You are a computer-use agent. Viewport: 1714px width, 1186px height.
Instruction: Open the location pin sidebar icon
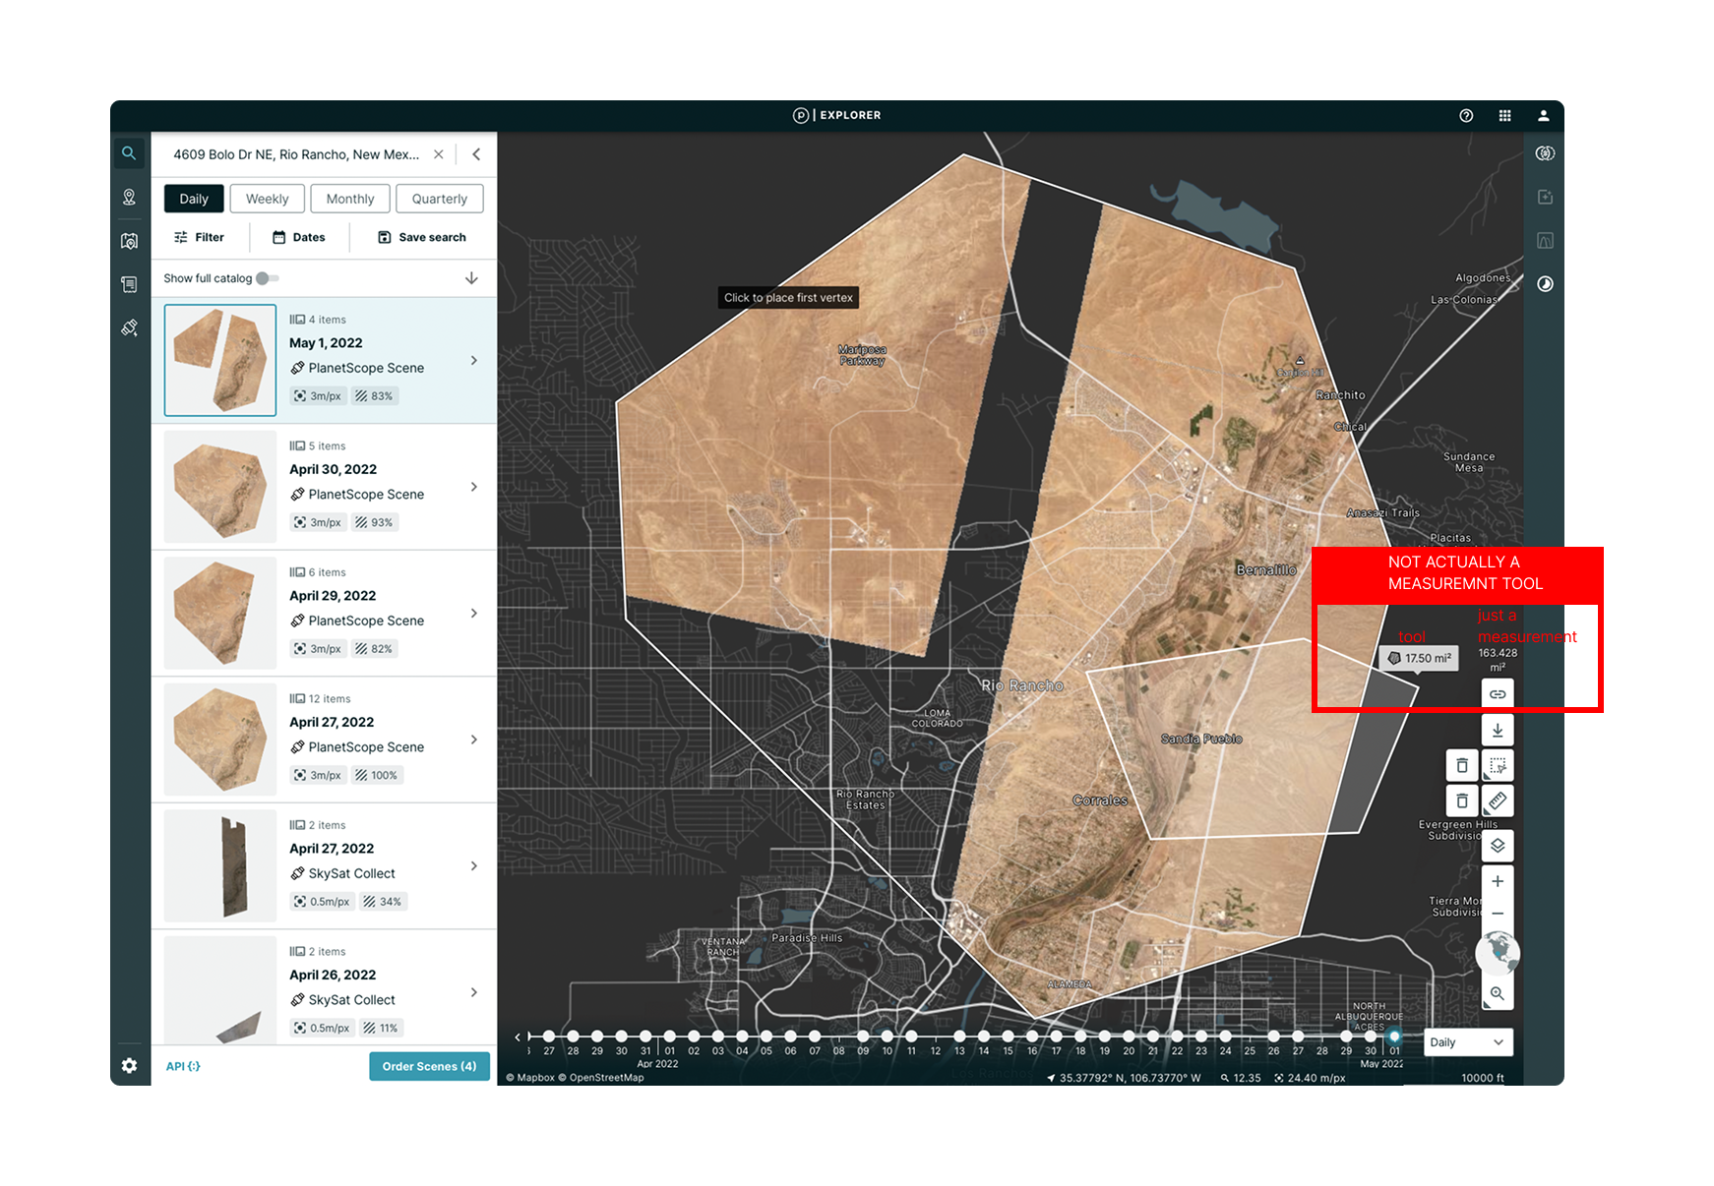(x=129, y=197)
